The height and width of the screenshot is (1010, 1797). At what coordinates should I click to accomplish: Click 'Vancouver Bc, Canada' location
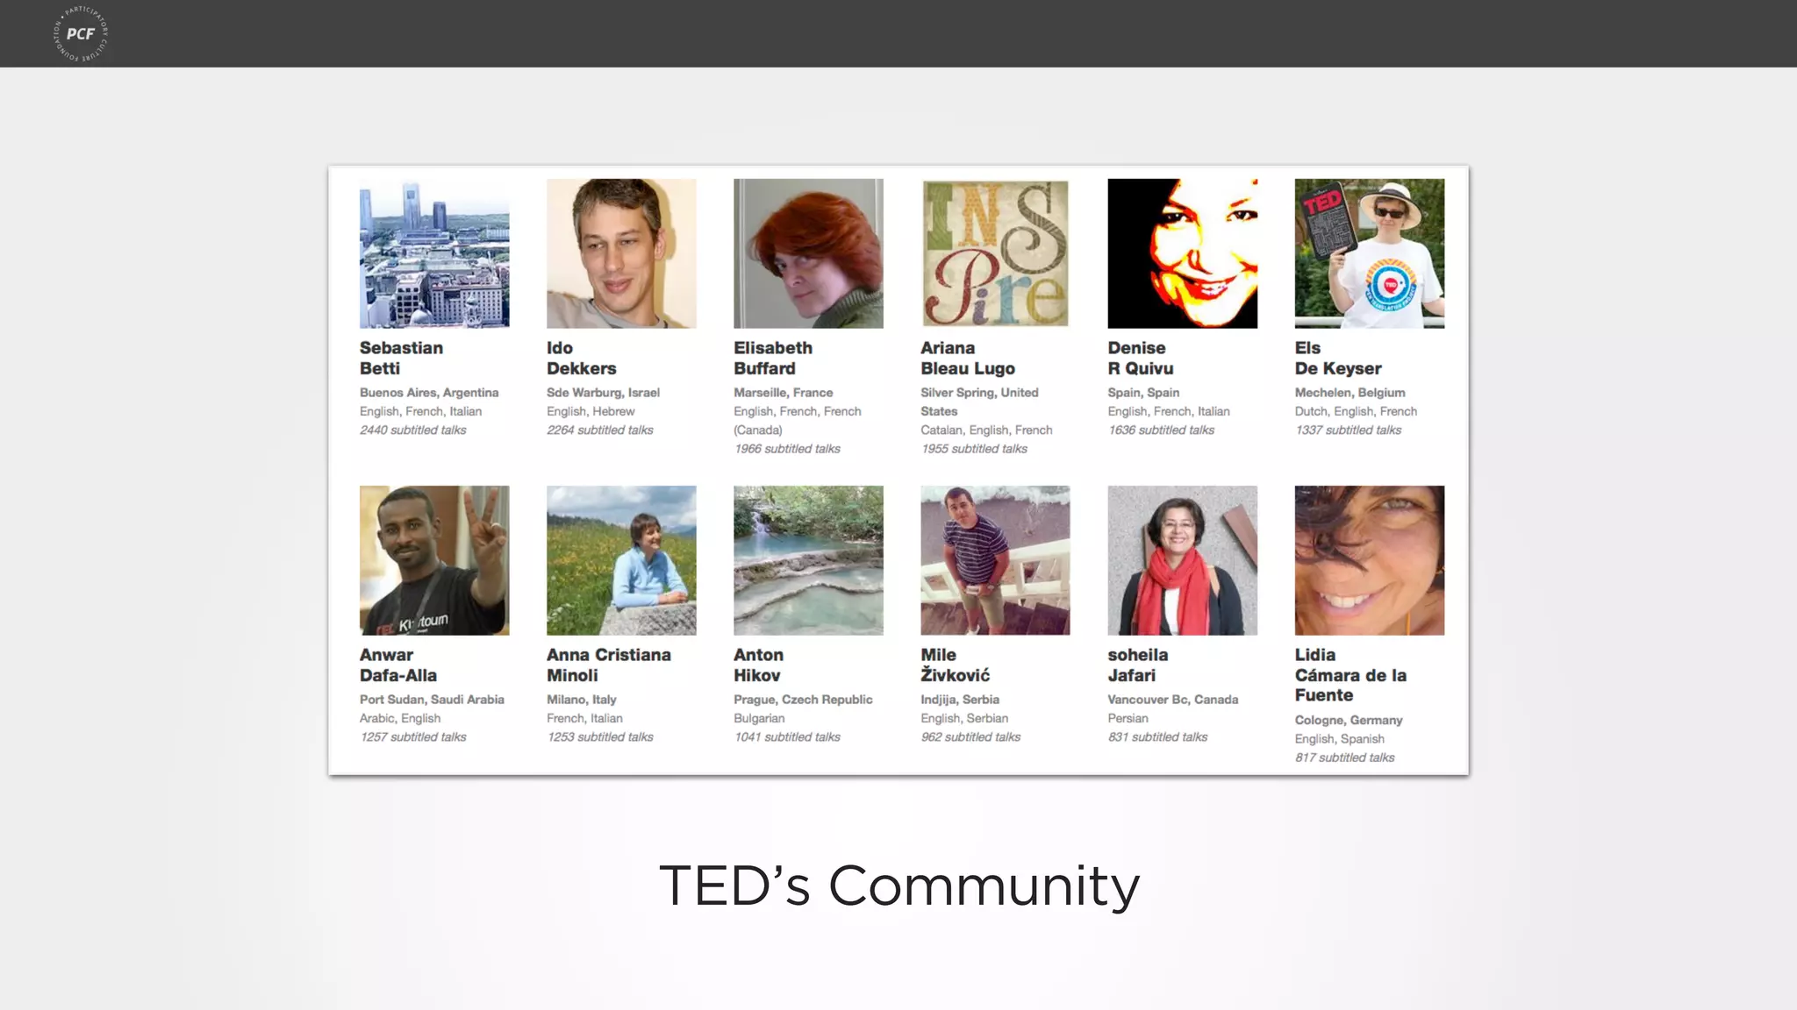[x=1173, y=699]
